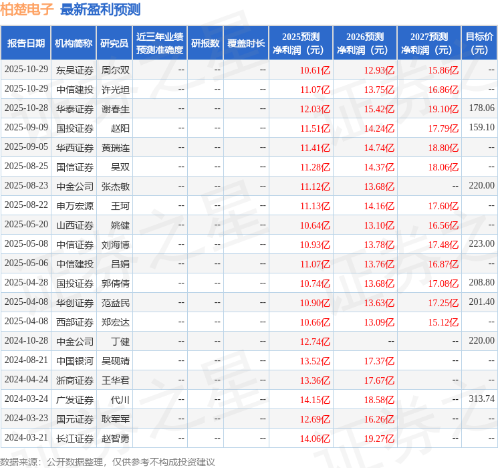Click the 柏楚电子 title text
This screenshot has height=468, width=498.
27,9
